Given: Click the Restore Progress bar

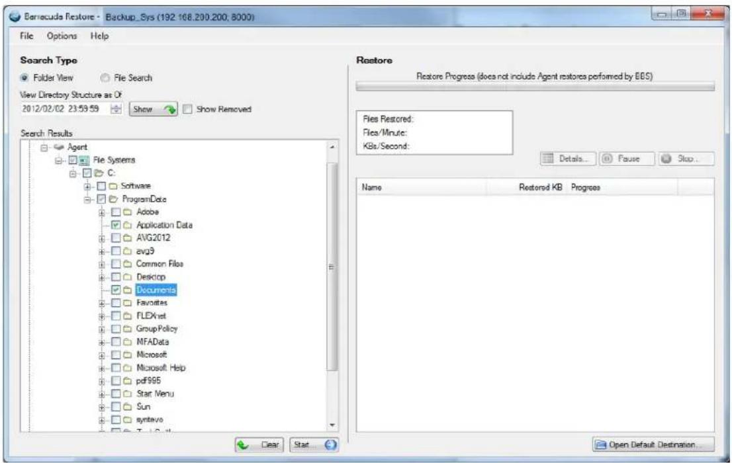Looking at the screenshot, I should pos(535,87).
